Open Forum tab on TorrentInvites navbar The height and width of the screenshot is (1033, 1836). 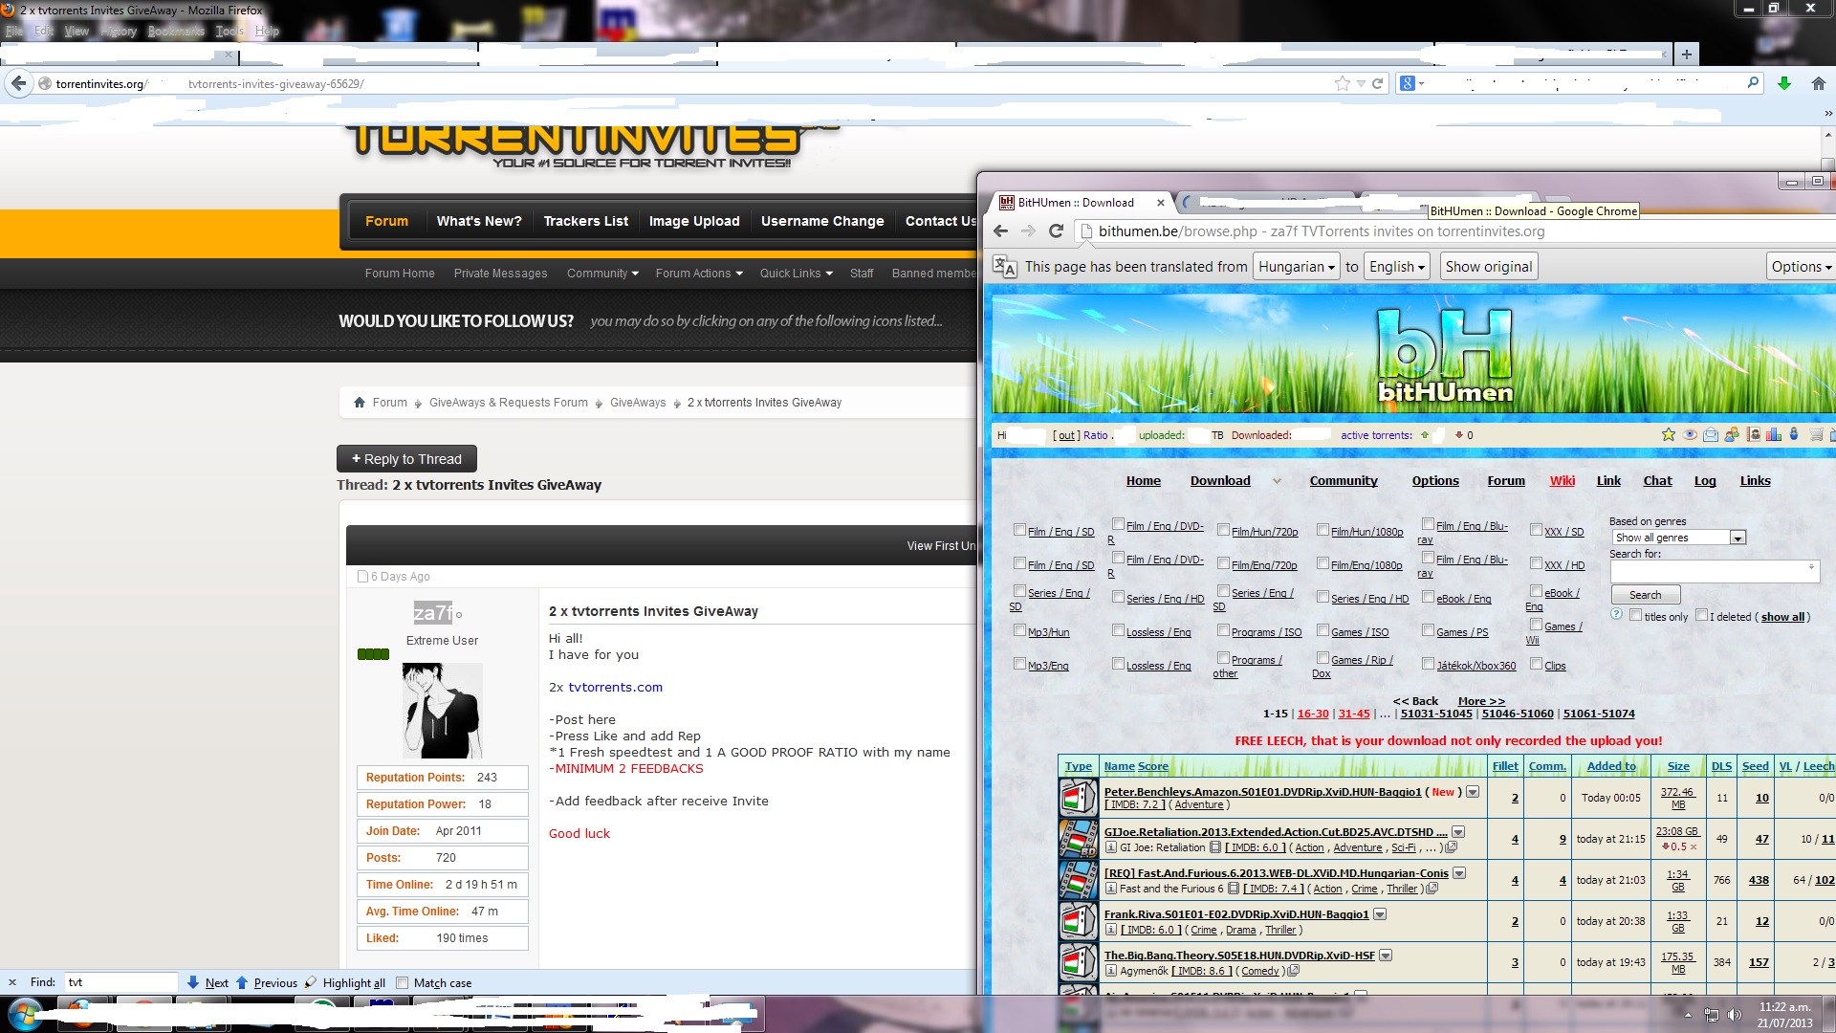point(386,221)
